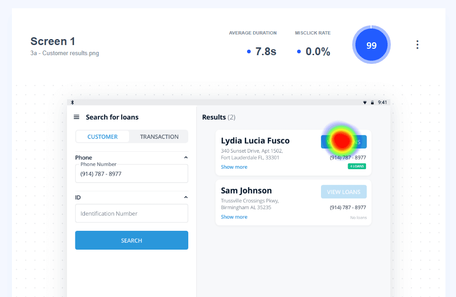
Task: Click the MISCLICK RATE label
Action: (313, 33)
